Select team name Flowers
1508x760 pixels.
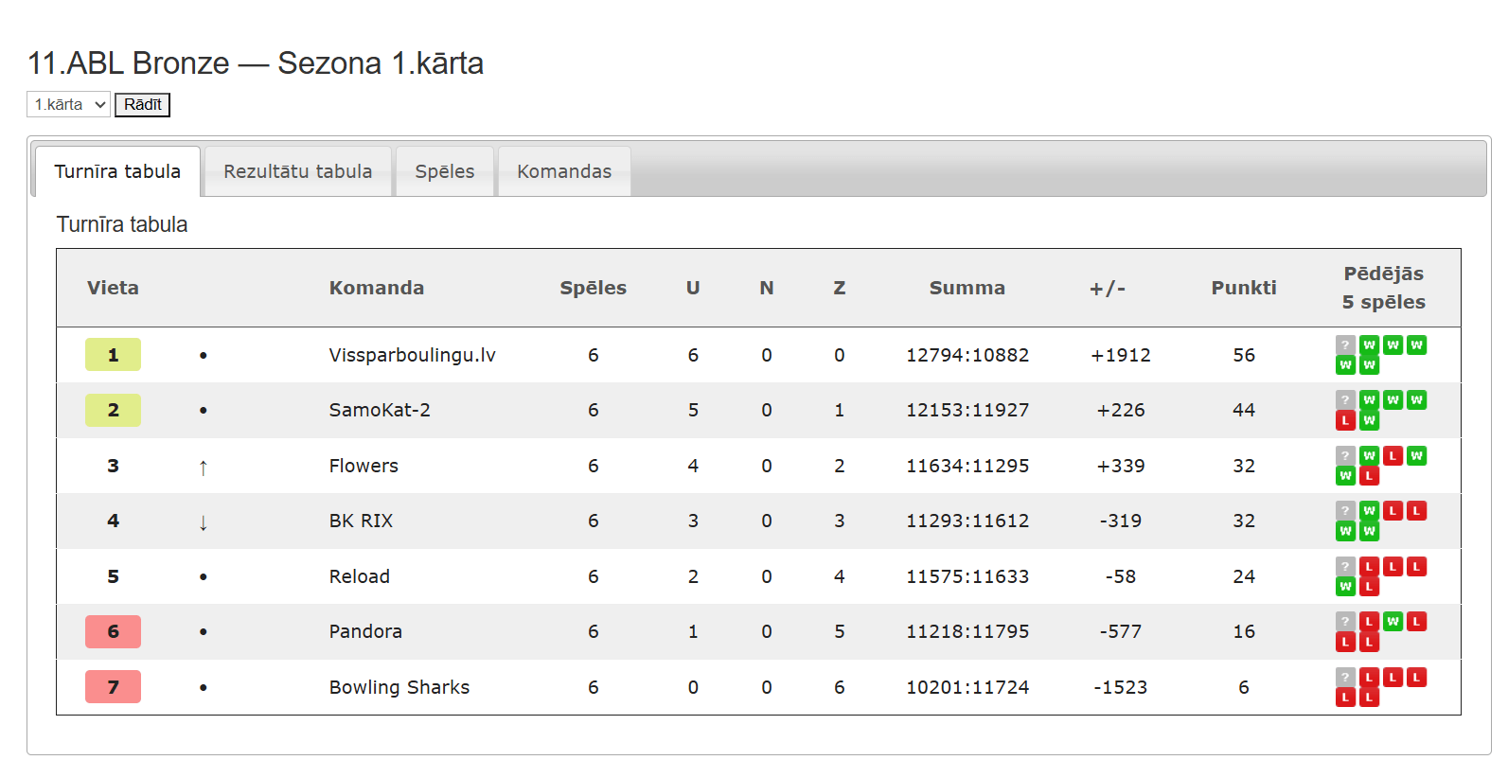click(x=364, y=466)
